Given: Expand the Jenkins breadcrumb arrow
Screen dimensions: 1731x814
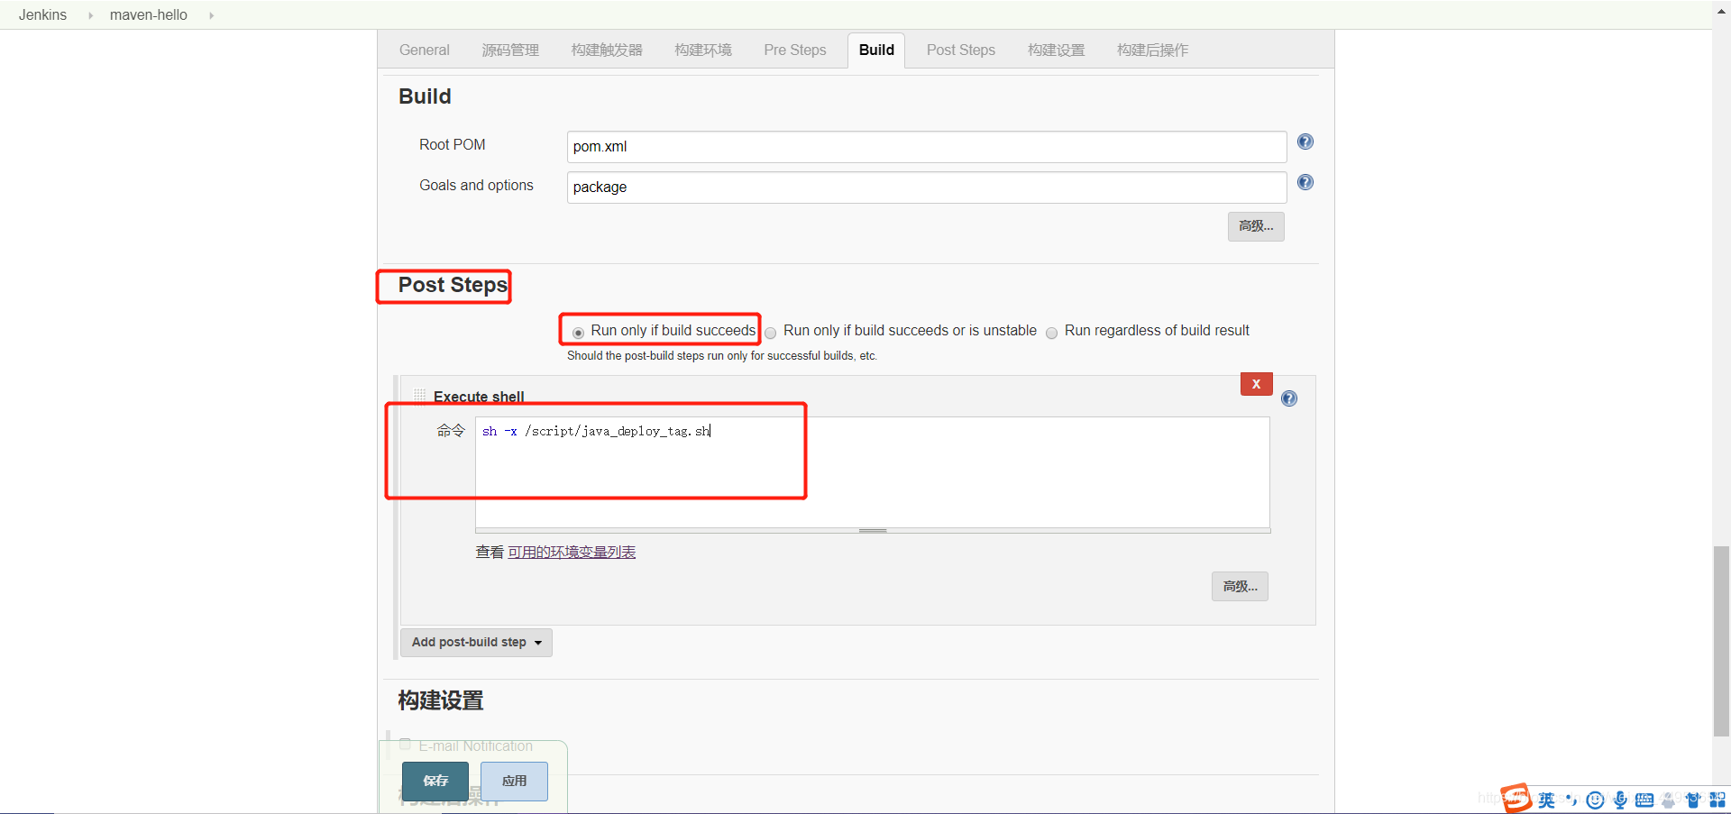Looking at the screenshot, I should click(x=90, y=15).
